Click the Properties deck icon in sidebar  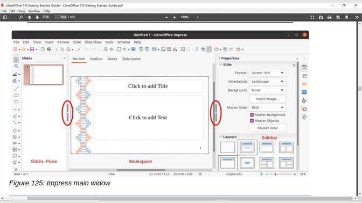[x=304, y=68]
